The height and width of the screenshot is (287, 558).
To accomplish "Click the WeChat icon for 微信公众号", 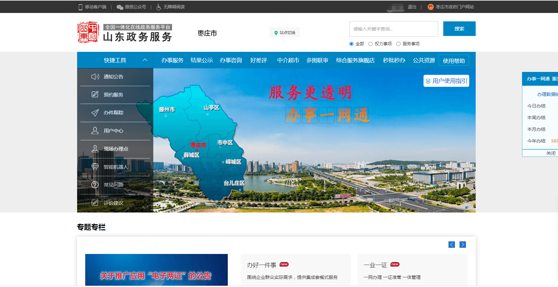I will point(120,7).
